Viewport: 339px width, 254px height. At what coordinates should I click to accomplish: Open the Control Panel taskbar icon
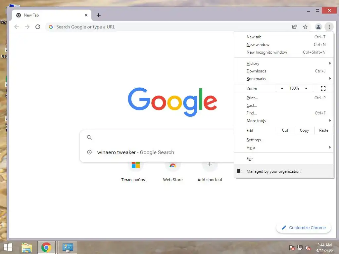pos(68,247)
